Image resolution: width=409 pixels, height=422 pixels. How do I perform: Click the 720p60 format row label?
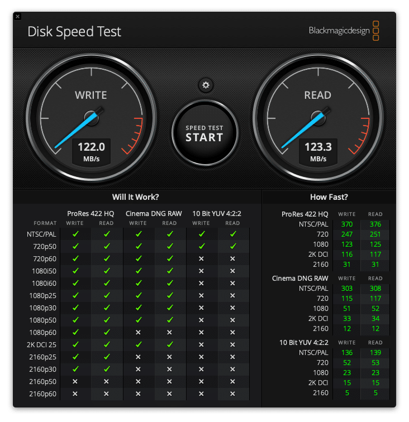pos(45,259)
